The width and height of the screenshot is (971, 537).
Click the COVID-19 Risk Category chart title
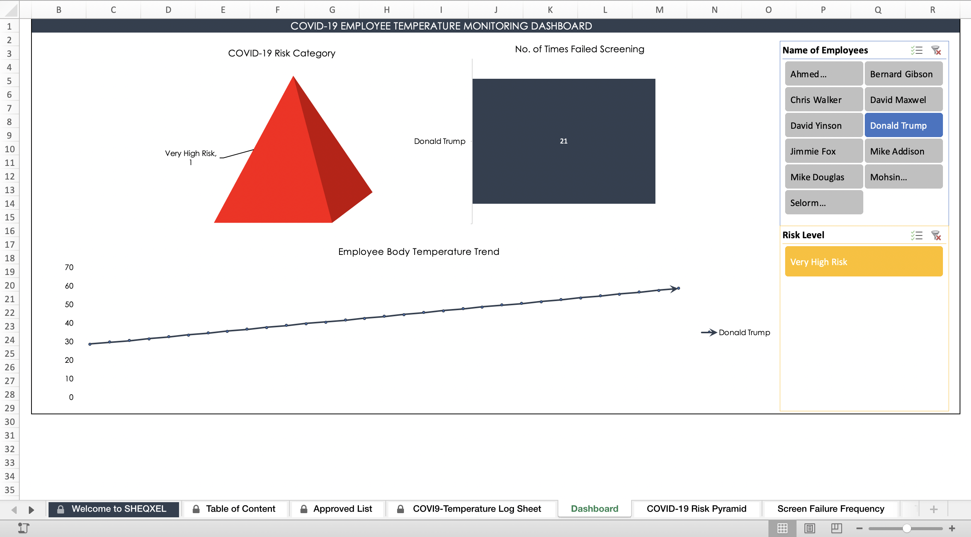coord(281,53)
